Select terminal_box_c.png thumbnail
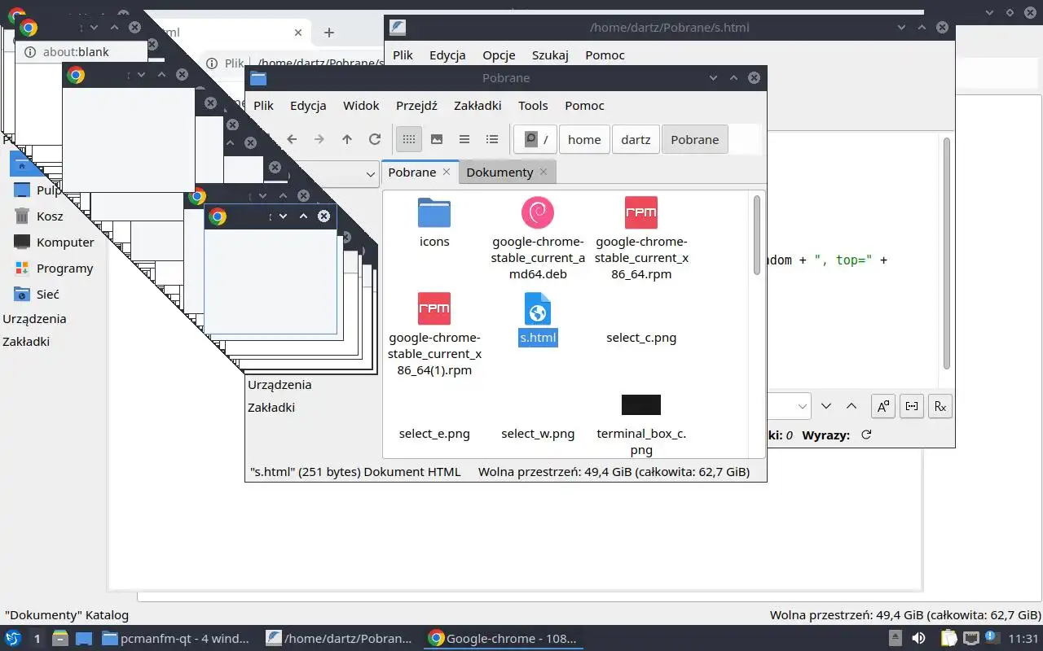The width and height of the screenshot is (1043, 651). [641, 404]
